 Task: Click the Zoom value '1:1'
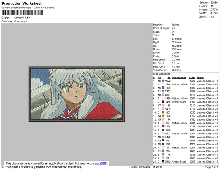212,17
